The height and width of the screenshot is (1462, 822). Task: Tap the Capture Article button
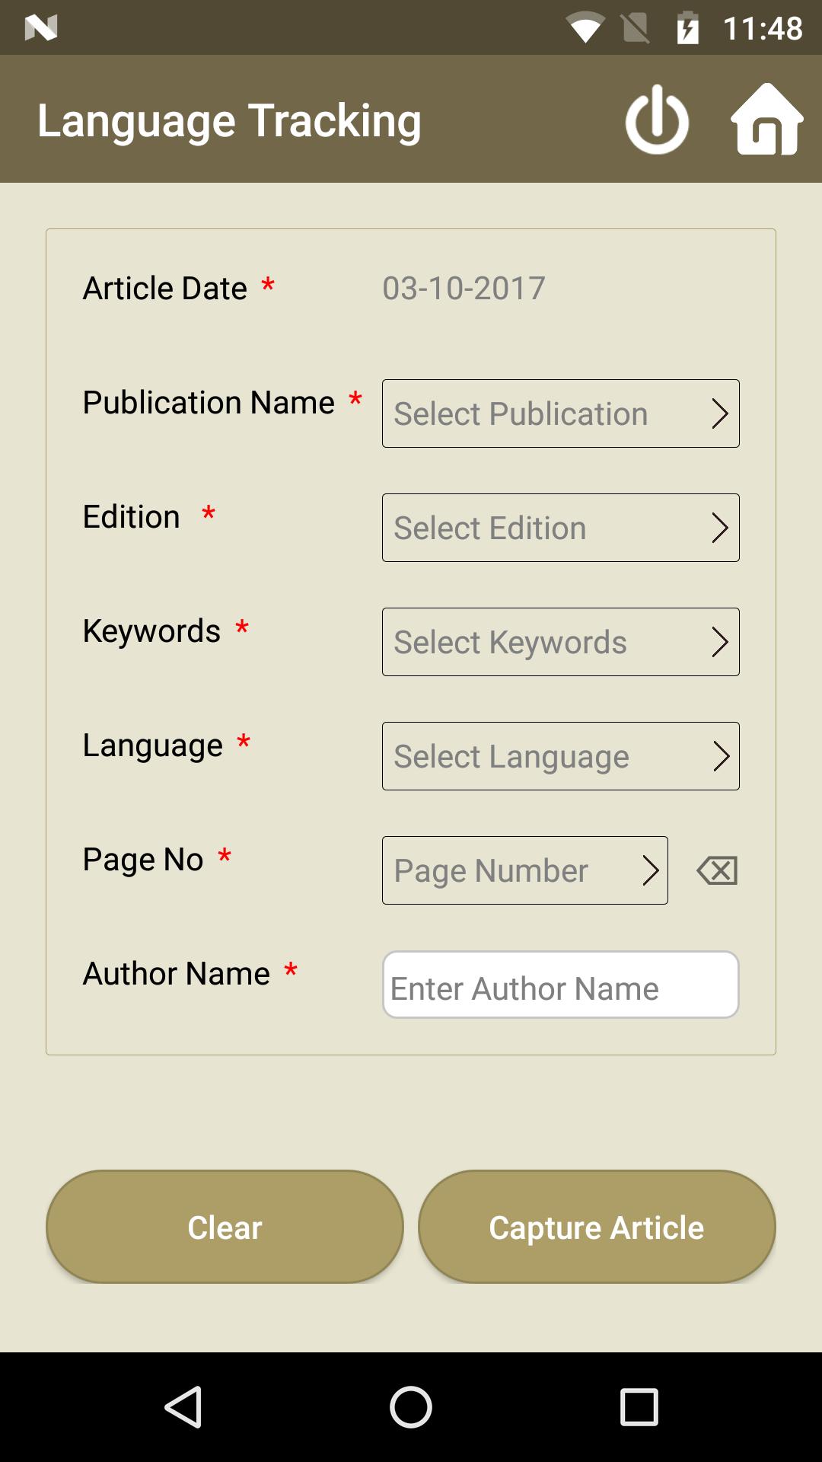597,1227
